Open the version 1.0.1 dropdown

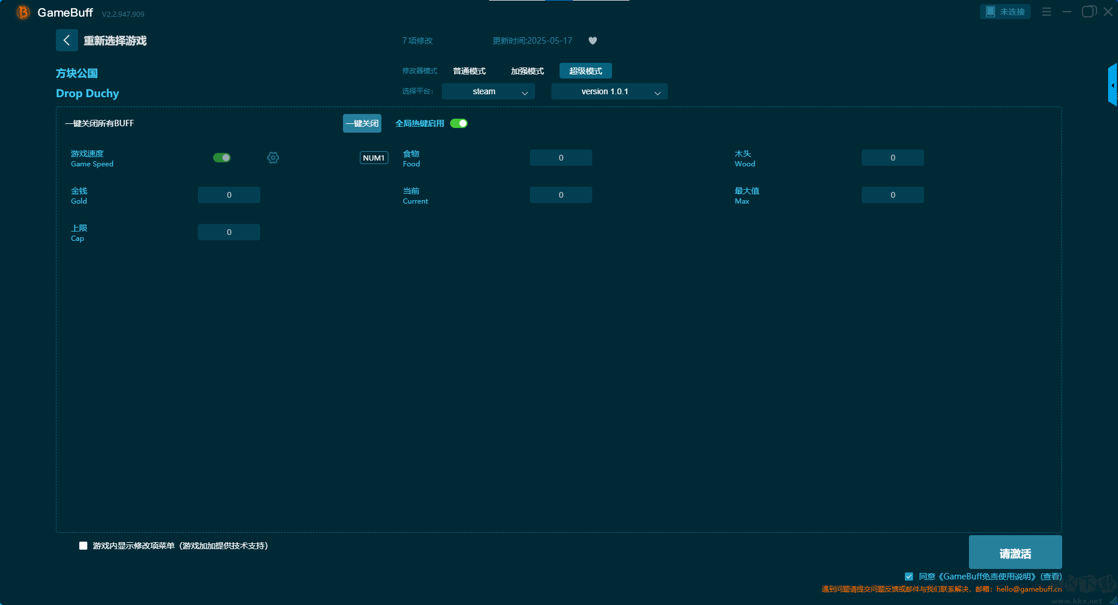click(x=610, y=91)
